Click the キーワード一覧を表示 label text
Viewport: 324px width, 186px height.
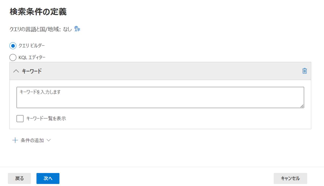pos(46,118)
